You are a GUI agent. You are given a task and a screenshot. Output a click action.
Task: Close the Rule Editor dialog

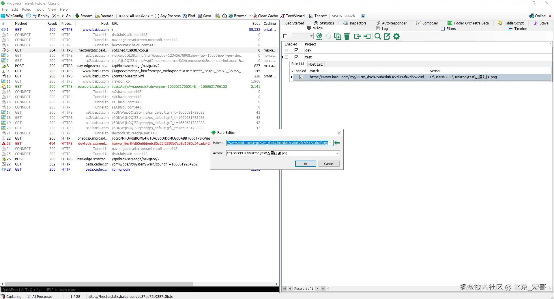point(339,133)
